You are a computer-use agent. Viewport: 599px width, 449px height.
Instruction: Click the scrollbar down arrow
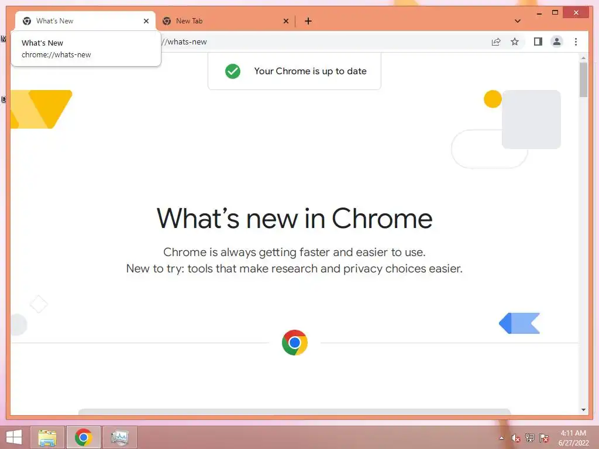[583, 410]
